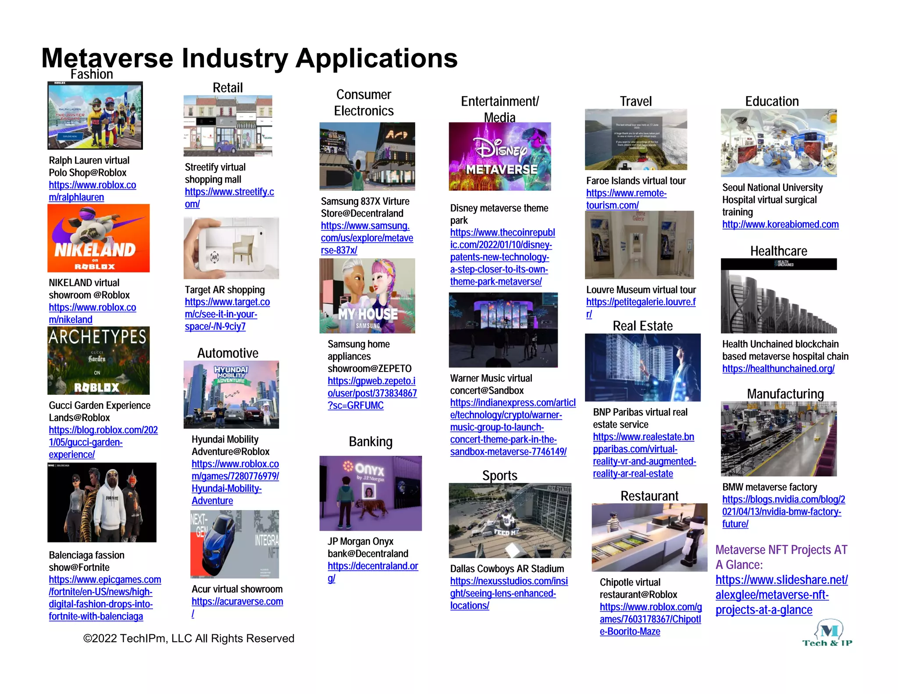Click the BNP Paribas holographic building image
The image size is (898, 694).
tap(643, 367)
